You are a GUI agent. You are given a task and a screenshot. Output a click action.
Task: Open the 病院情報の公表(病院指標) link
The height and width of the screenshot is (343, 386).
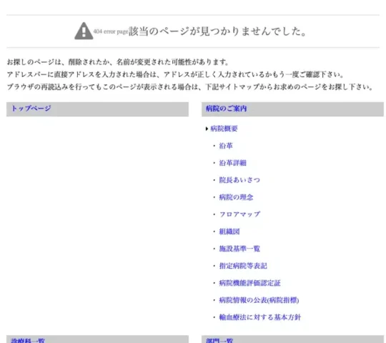[x=259, y=300]
